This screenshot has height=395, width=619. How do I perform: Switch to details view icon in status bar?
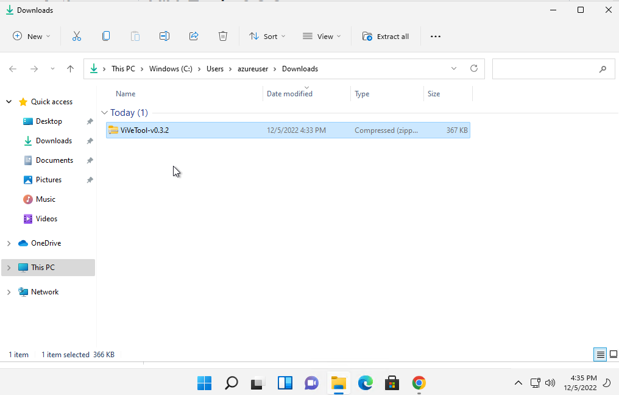(600, 354)
